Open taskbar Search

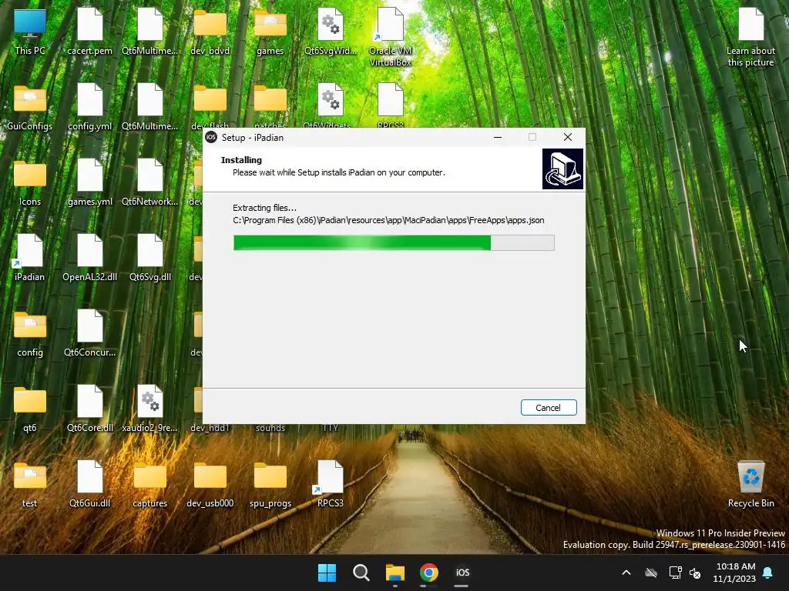[361, 573]
